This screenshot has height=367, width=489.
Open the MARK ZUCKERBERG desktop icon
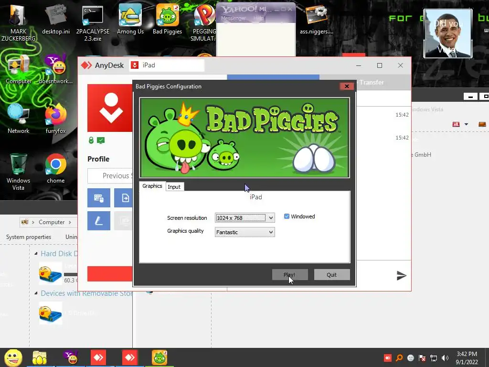point(18,22)
